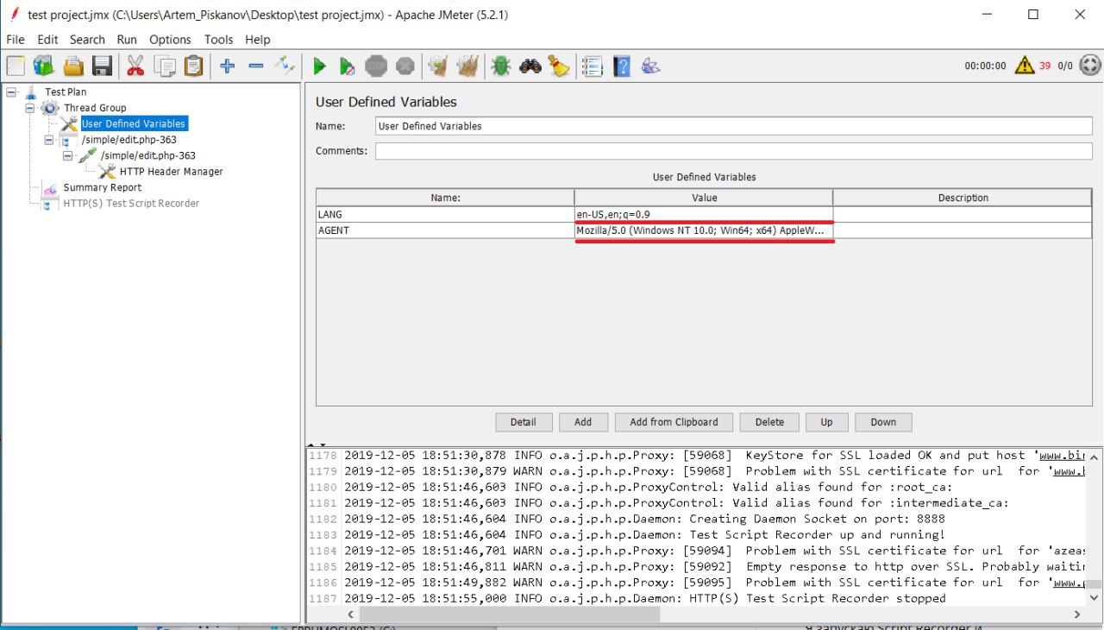
Task: Select User Defined Variables tree node
Action: [133, 123]
